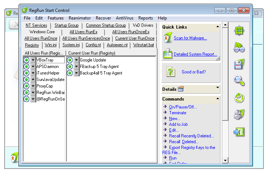Open the Reports menu
The height and width of the screenshot is (175, 271).
[x=146, y=18]
